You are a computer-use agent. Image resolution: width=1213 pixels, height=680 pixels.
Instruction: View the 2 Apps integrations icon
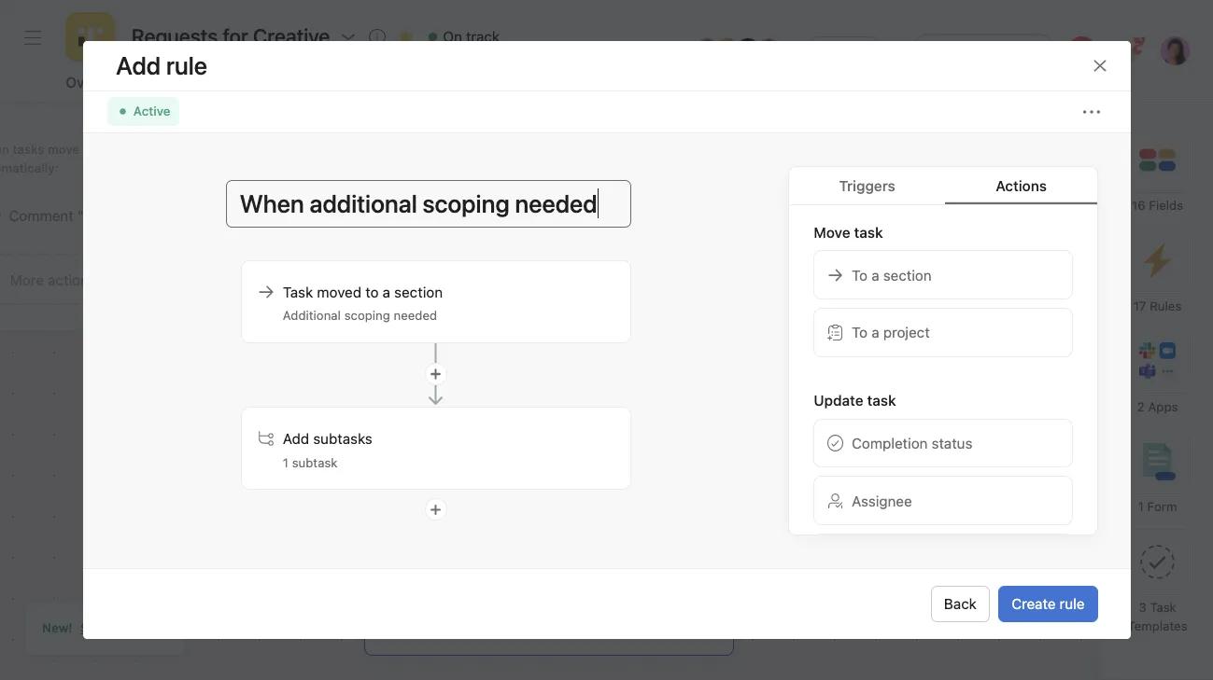1158,359
